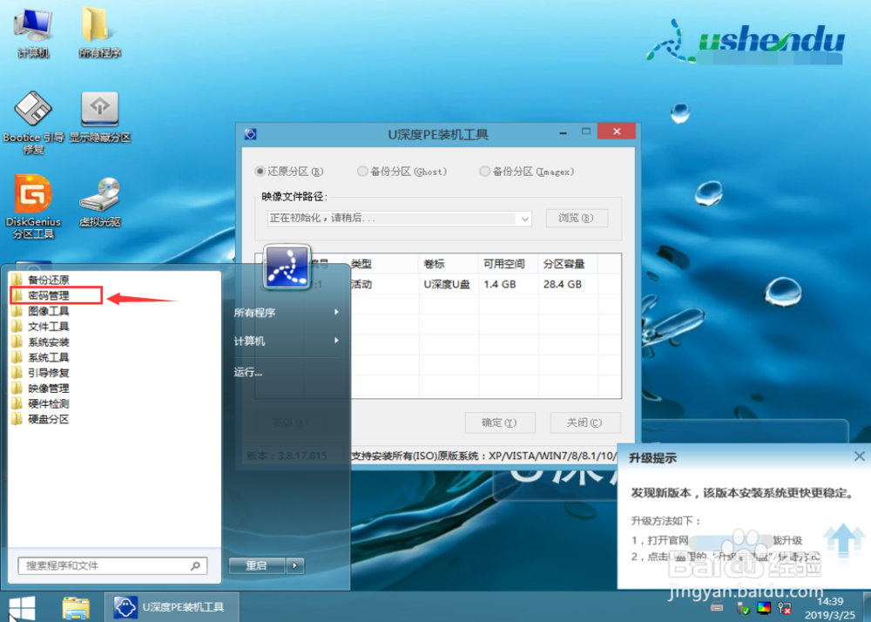The width and height of the screenshot is (871, 622).
Task: Click the 确定(Y) button to confirm
Action: click(x=500, y=423)
